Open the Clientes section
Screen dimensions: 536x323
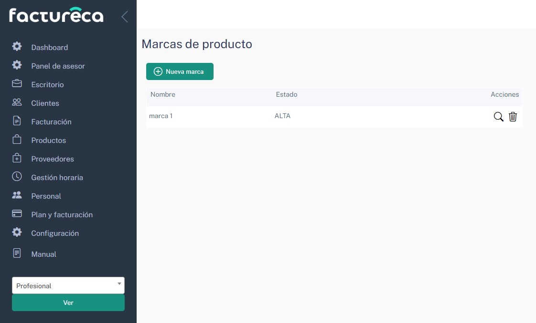click(x=45, y=103)
